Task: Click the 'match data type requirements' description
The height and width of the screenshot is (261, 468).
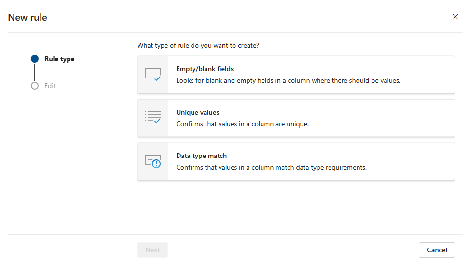Action: (271, 167)
